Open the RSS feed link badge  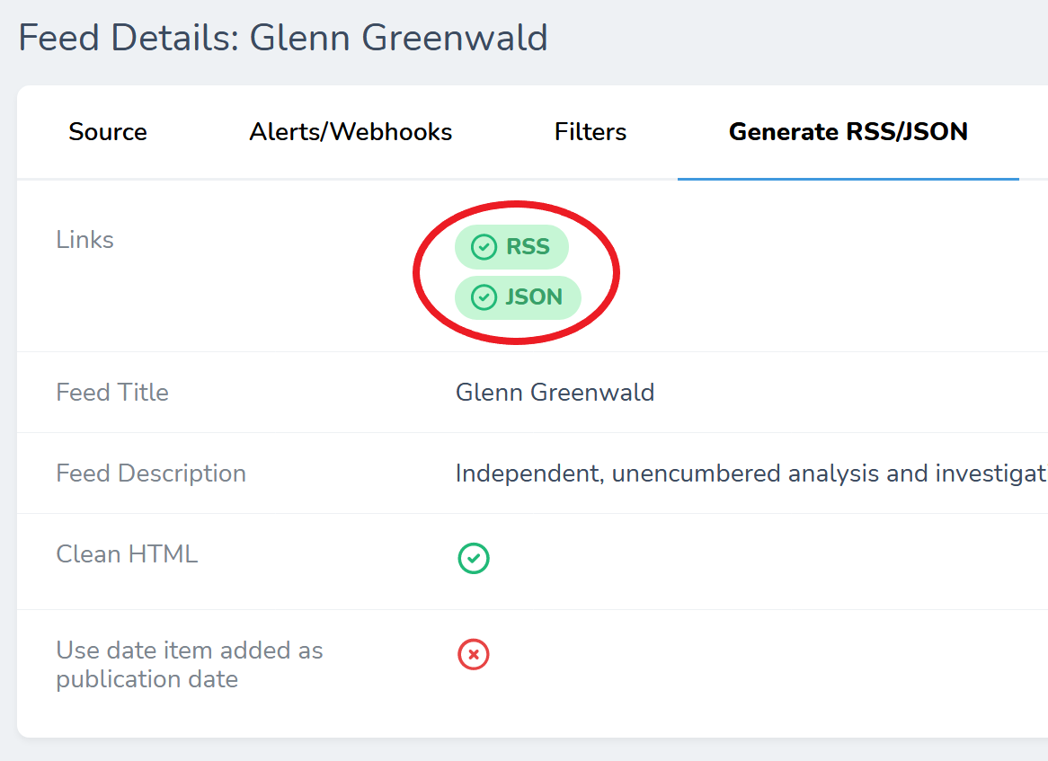point(511,246)
